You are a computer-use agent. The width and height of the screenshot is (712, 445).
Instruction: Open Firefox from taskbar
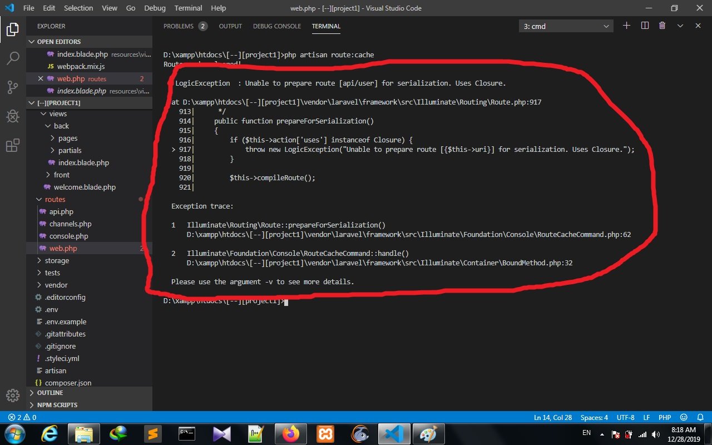(x=290, y=434)
